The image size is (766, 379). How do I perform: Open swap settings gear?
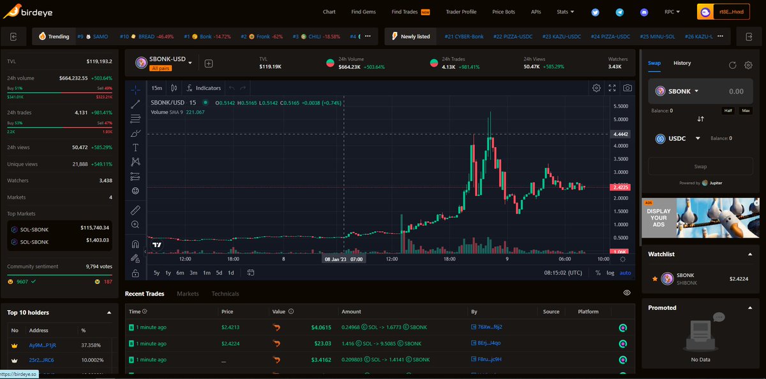748,65
